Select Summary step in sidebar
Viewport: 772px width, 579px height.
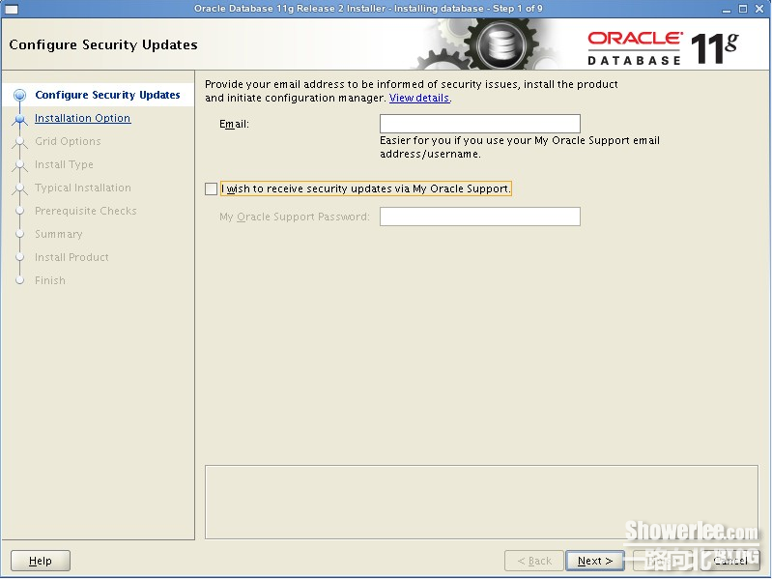[58, 235]
